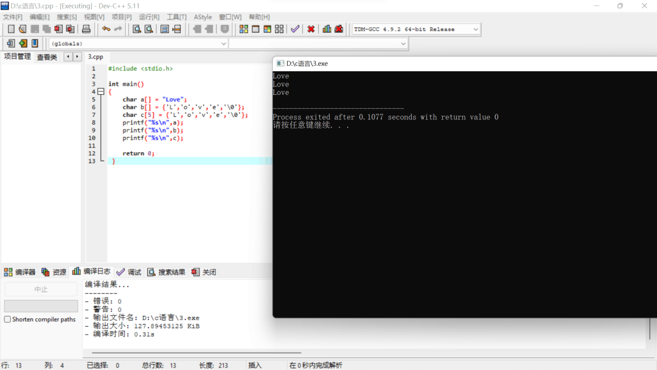Expand the (globals) scope dropdown
657x370 pixels.
coord(223,44)
